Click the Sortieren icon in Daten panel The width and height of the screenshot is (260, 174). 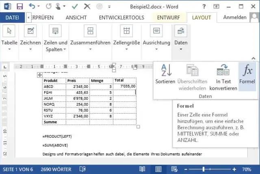(165, 71)
